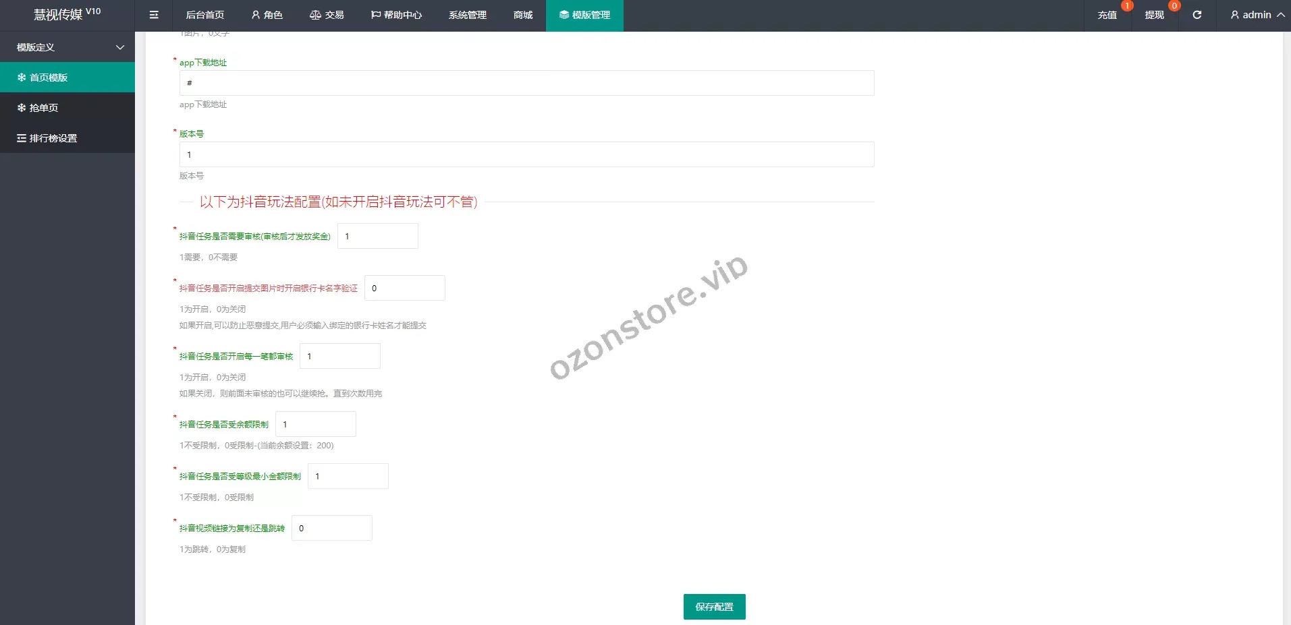Click the admin user profile icon
This screenshot has width=1291, height=625.
pyautogui.click(x=1233, y=15)
